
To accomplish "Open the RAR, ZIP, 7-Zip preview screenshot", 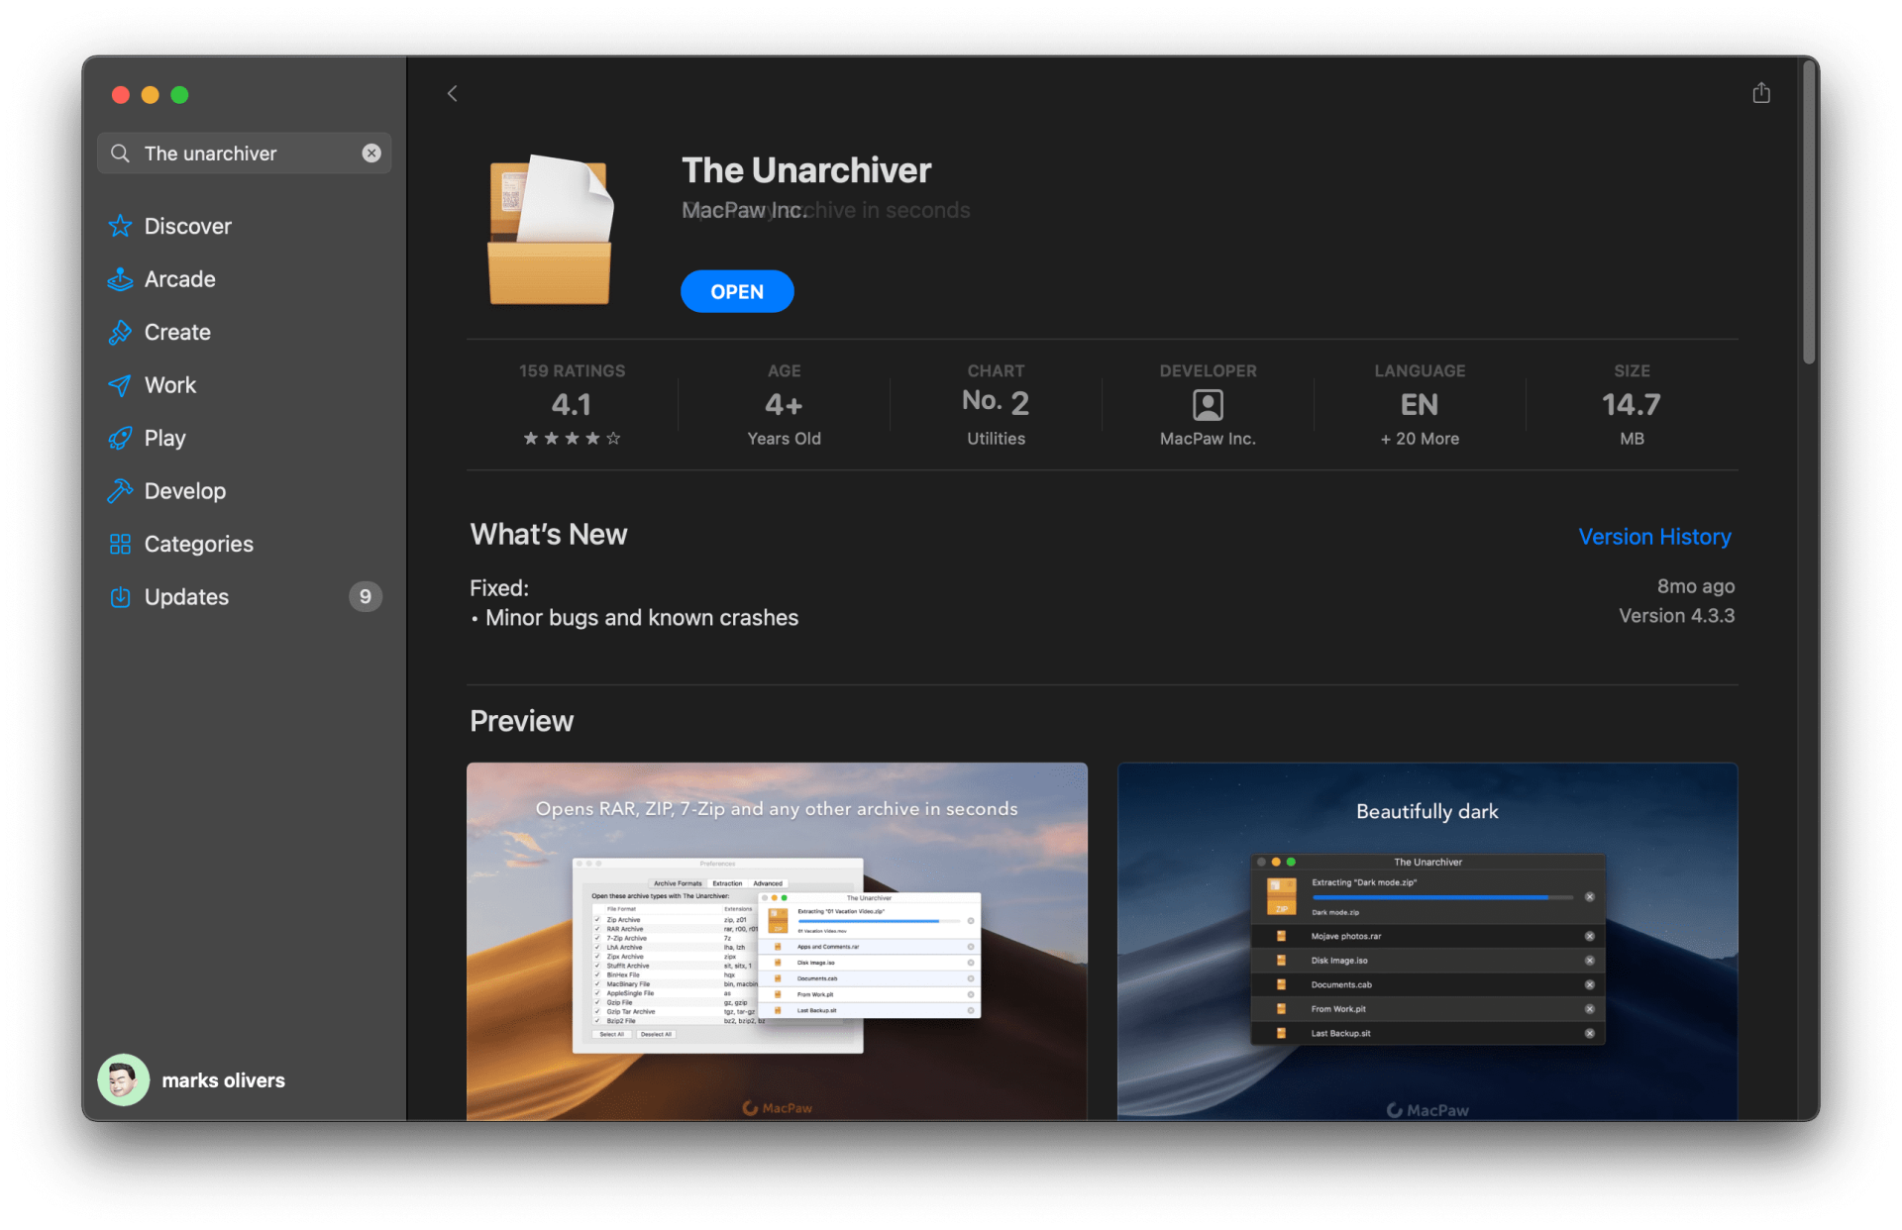I will coord(777,941).
